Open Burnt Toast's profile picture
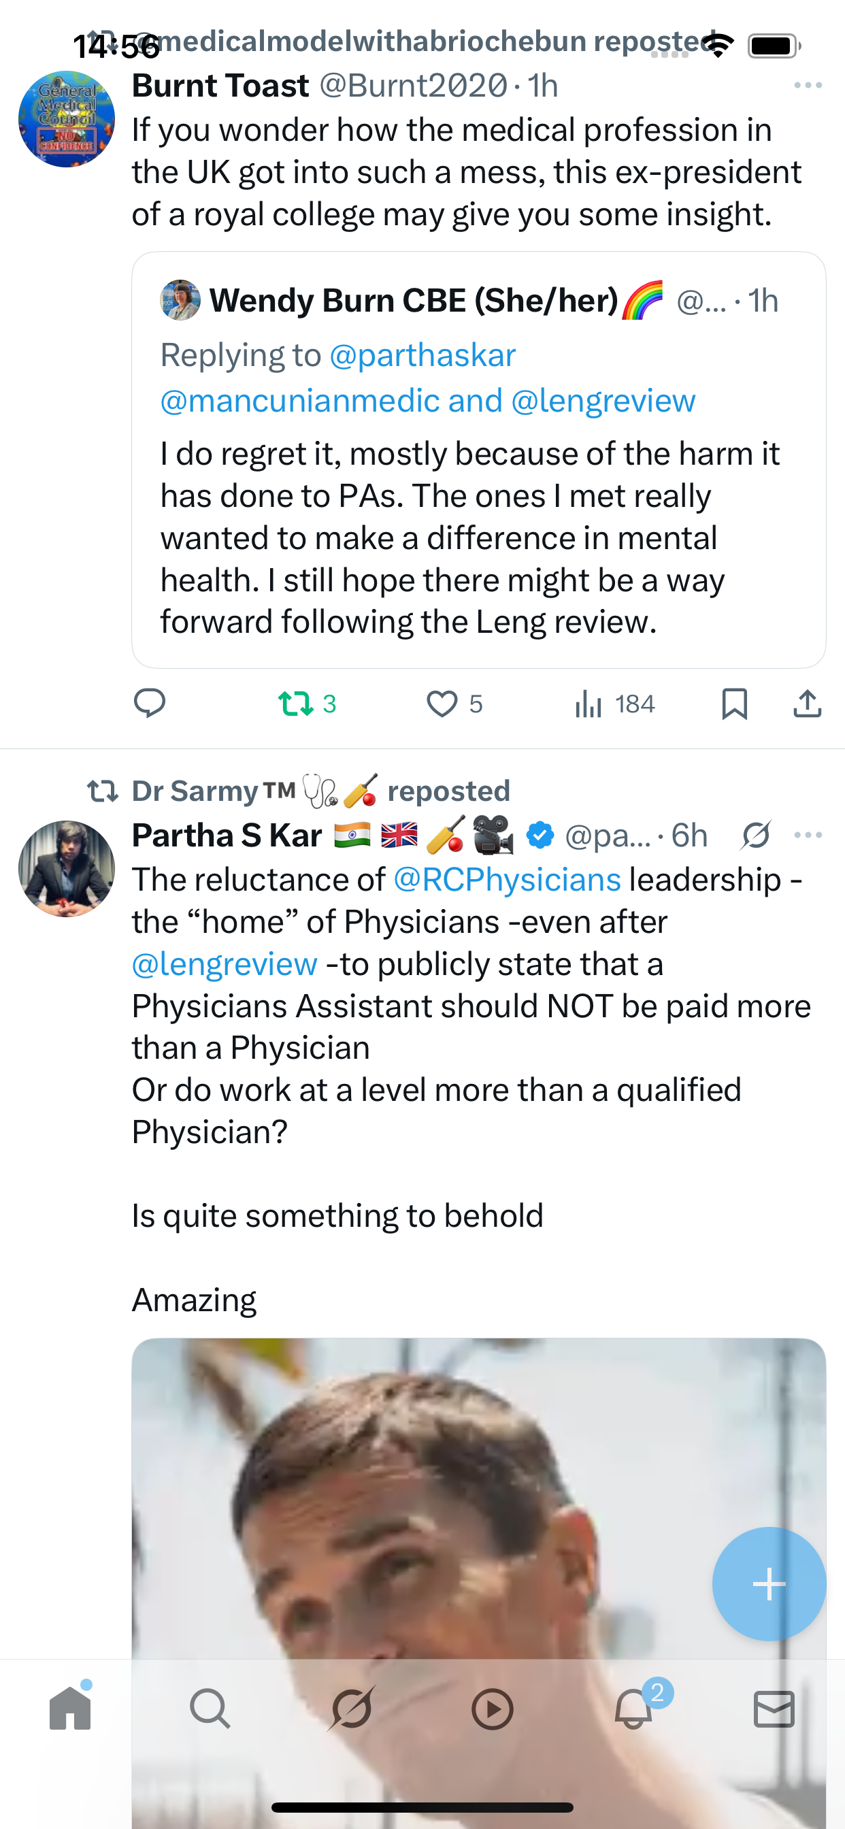 click(67, 118)
